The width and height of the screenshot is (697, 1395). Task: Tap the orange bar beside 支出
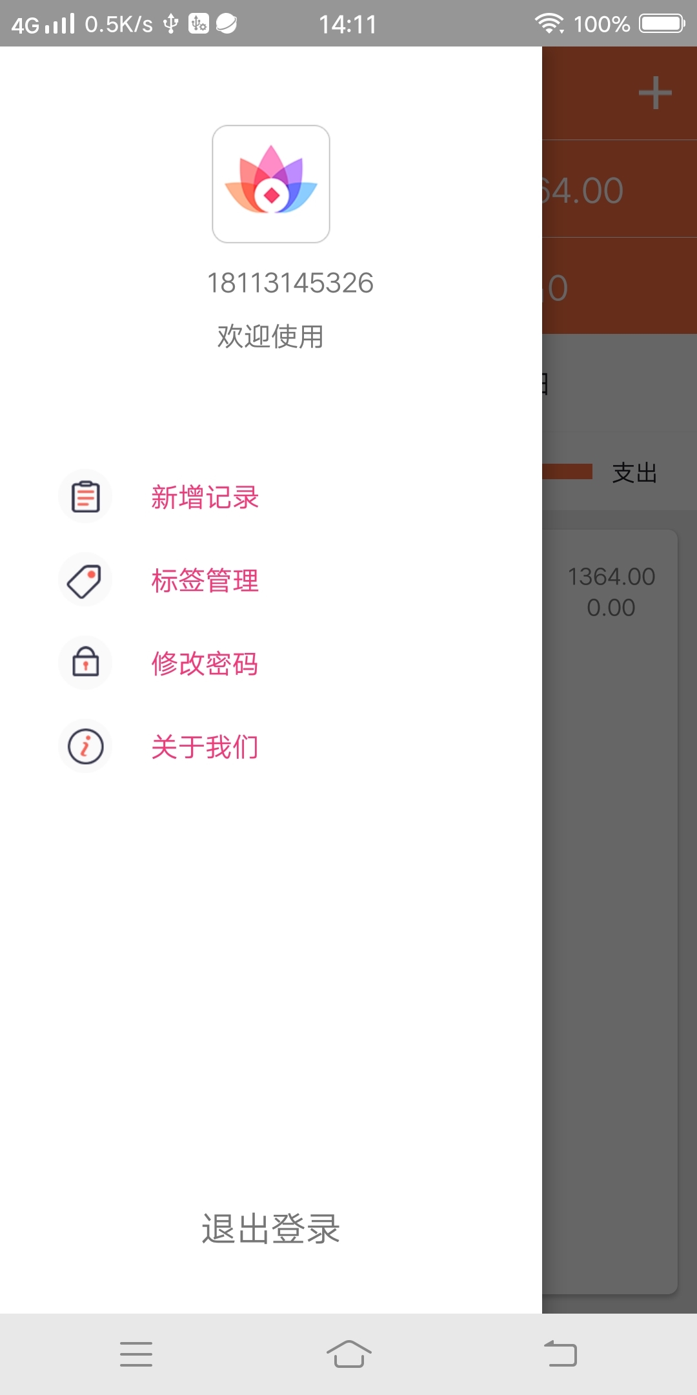tap(567, 471)
